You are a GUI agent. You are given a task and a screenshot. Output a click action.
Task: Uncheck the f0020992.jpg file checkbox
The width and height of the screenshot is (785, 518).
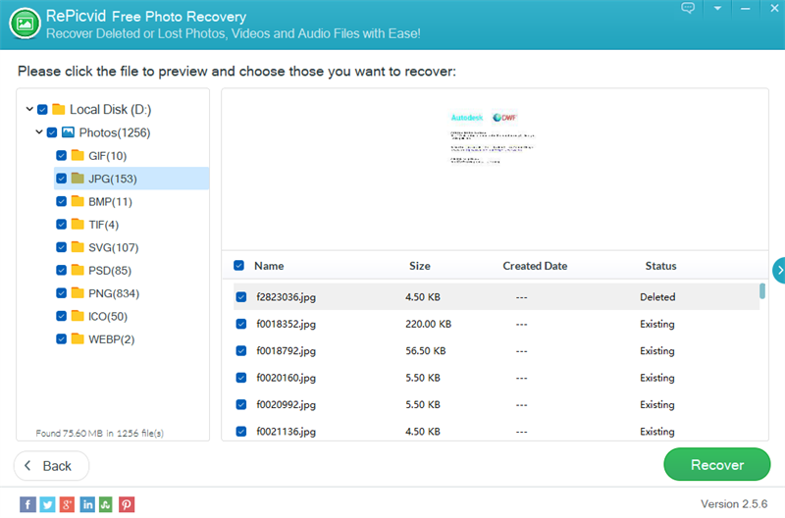(240, 404)
